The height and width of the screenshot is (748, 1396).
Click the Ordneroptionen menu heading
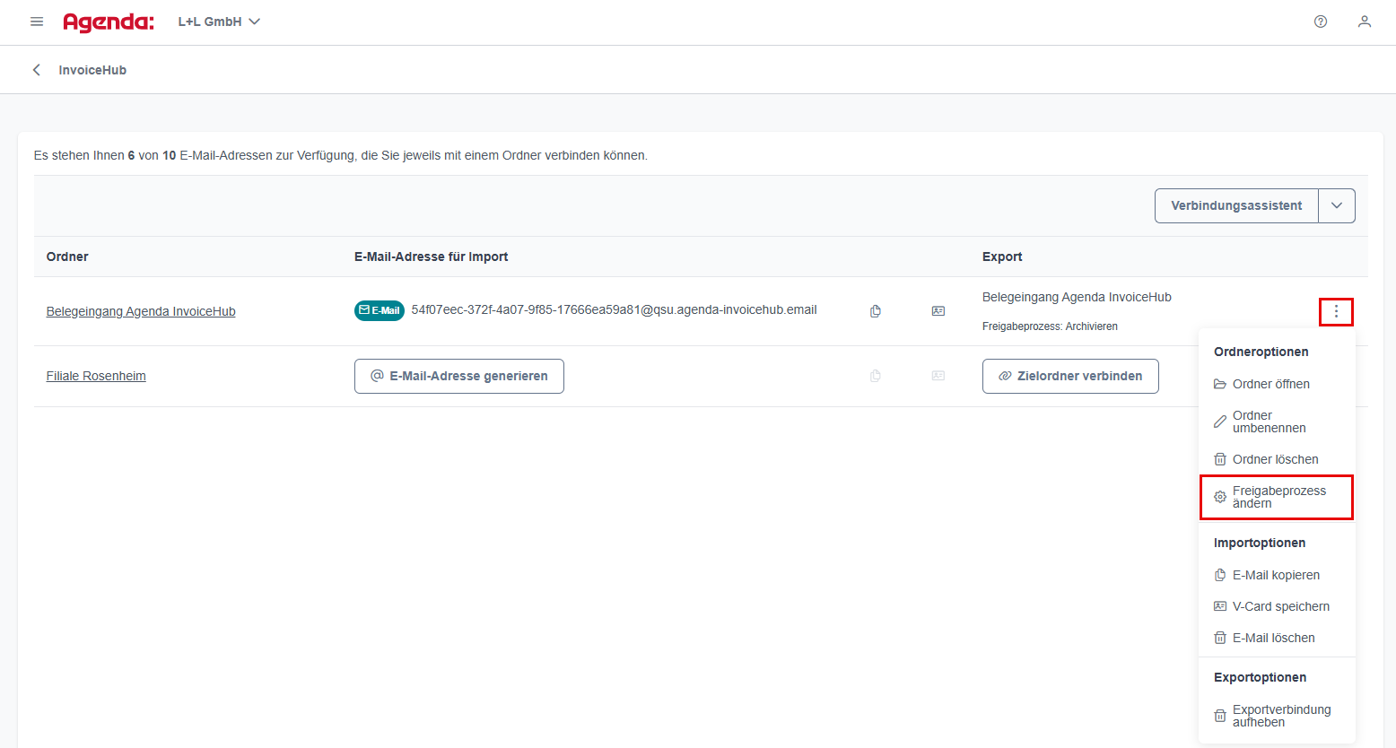(x=1261, y=352)
